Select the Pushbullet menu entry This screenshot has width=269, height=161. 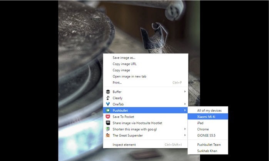coord(145,111)
